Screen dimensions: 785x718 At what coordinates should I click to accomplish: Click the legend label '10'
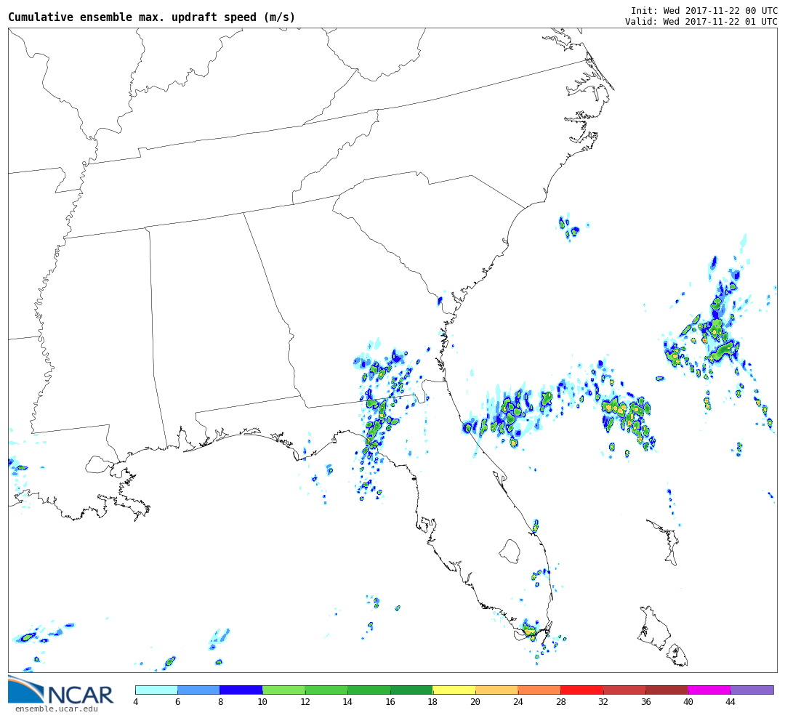point(263,702)
